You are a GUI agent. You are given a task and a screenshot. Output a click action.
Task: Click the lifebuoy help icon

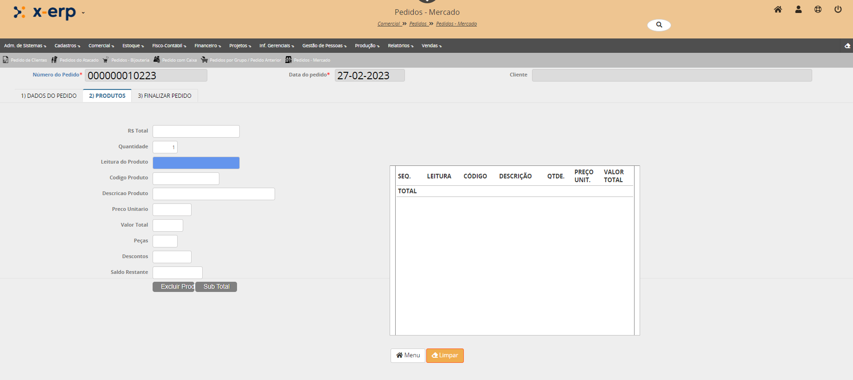pyautogui.click(x=818, y=9)
